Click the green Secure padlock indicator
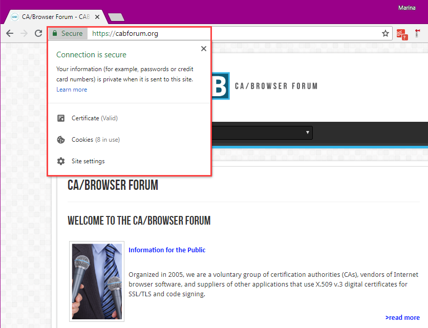428x328 pixels. 68,33
